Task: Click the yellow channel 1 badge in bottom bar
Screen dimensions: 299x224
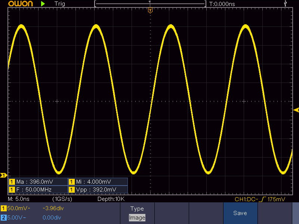Action: tap(3, 208)
